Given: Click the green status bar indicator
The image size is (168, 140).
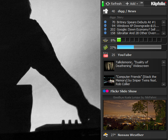Looking at the screenshot, I should point(103,4).
